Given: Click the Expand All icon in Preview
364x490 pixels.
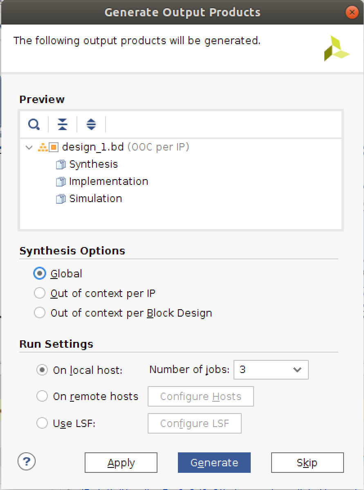Looking at the screenshot, I should point(91,124).
